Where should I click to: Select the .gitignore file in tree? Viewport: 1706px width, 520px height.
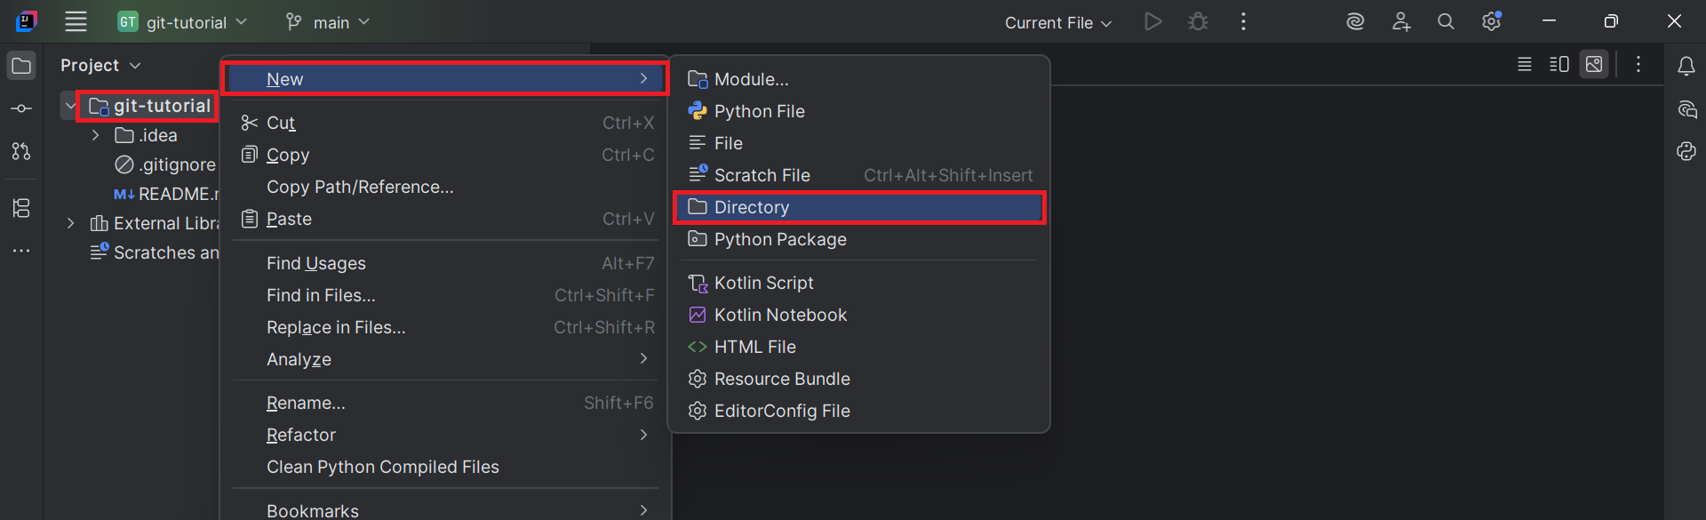(x=177, y=164)
